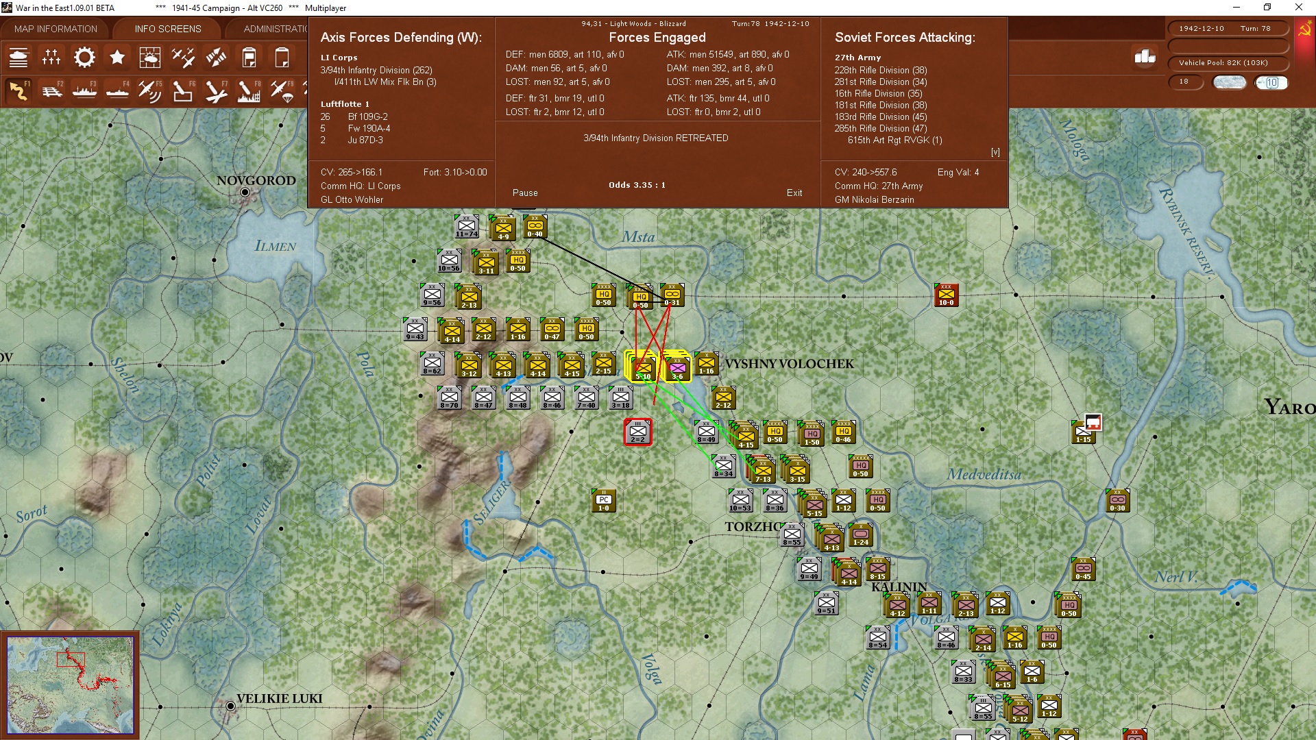Viewport: 1316px width, 740px height.
Task: Open the Administration tab menu
Action: 274,29
